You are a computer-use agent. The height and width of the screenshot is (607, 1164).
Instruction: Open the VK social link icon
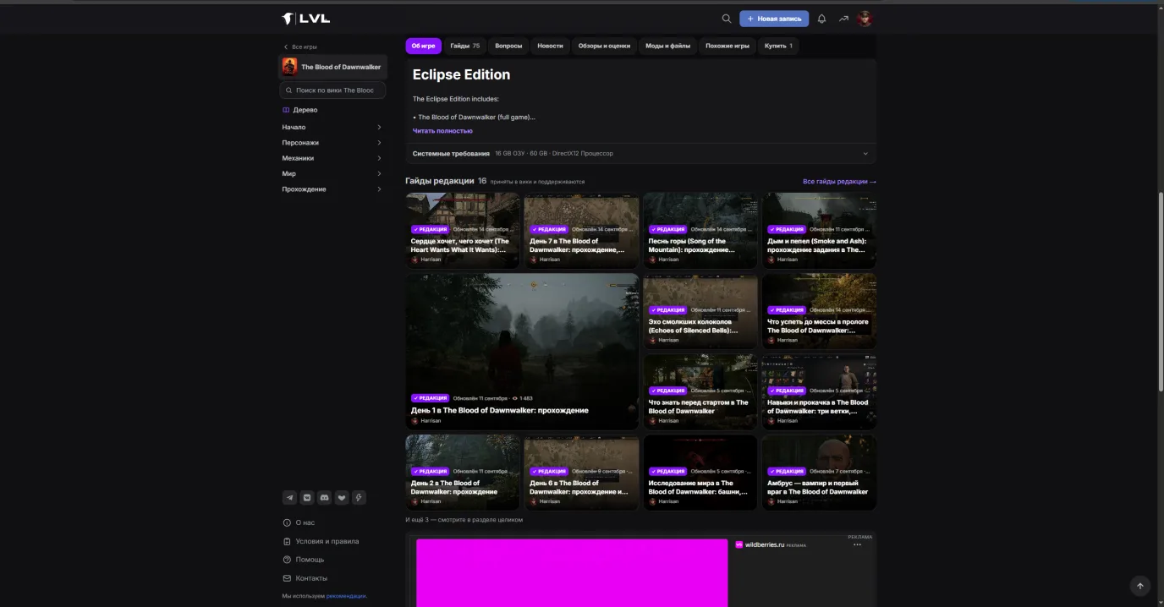307,498
